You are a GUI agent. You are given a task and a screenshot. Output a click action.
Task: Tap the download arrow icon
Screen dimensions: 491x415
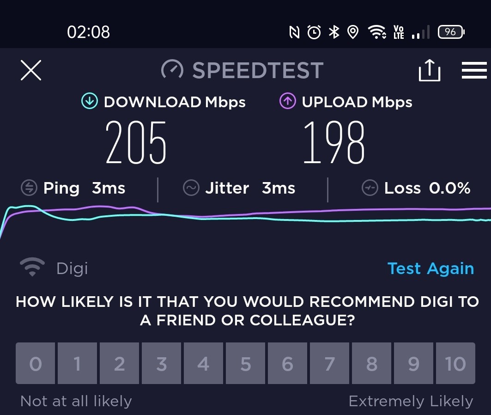[x=90, y=101]
